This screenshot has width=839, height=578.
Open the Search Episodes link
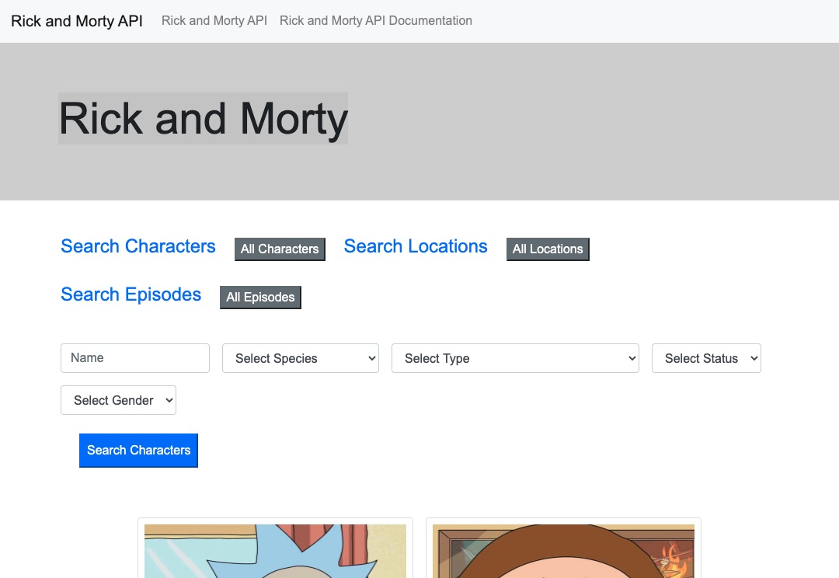[131, 294]
